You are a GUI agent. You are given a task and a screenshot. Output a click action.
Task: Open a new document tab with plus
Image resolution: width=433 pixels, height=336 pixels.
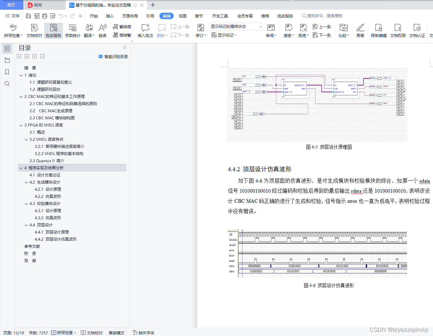pyautogui.click(x=153, y=5)
